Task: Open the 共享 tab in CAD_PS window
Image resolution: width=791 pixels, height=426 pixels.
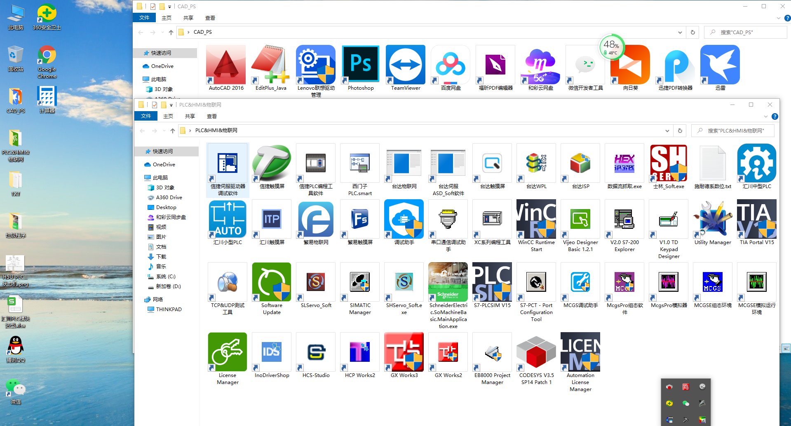Action: pos(188,18)
